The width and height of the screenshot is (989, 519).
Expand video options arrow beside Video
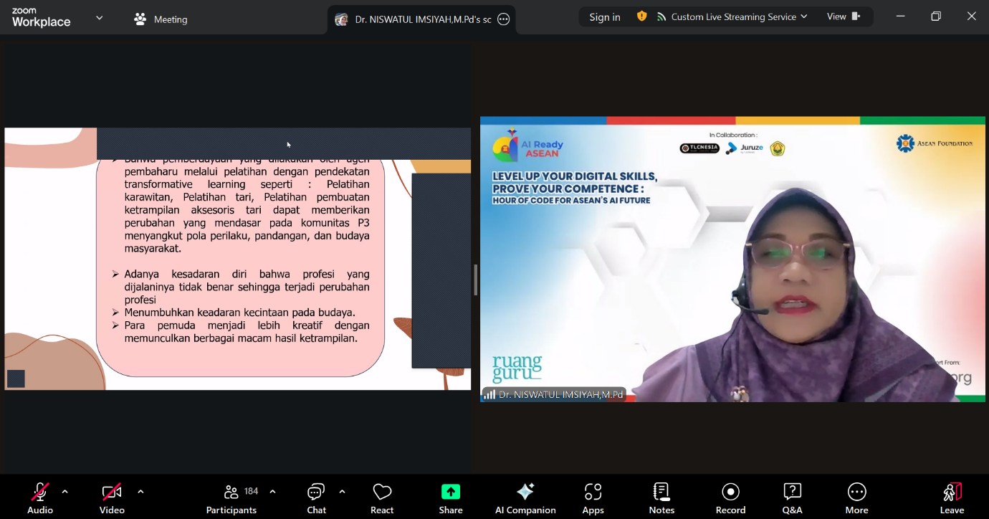(x=140, y=492)
